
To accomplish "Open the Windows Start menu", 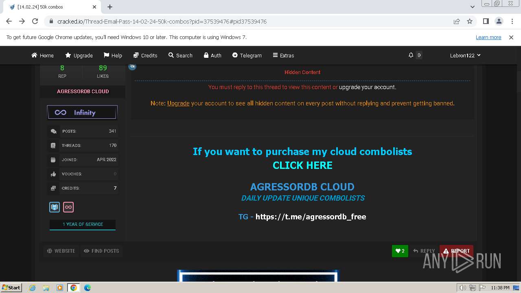I will point(11,287).
